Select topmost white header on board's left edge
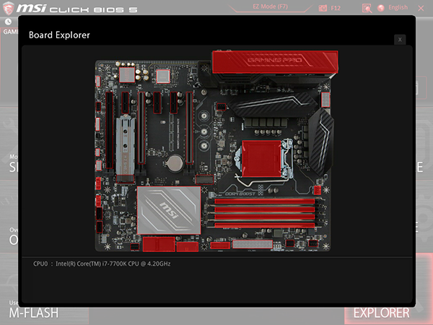 pos(97,81)
